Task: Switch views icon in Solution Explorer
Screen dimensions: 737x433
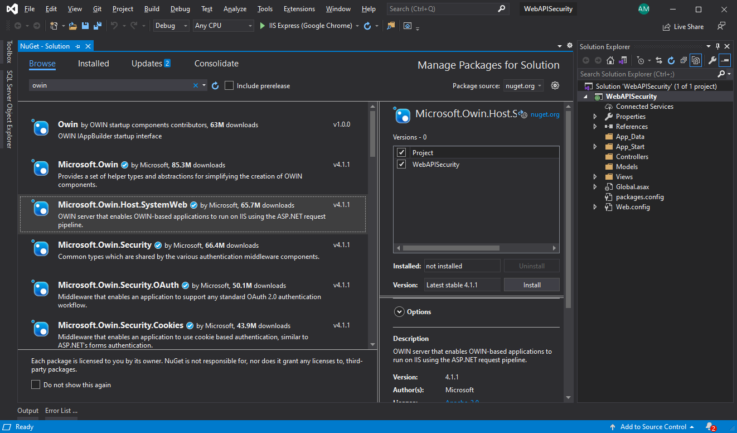Action: tap(623, 60)
